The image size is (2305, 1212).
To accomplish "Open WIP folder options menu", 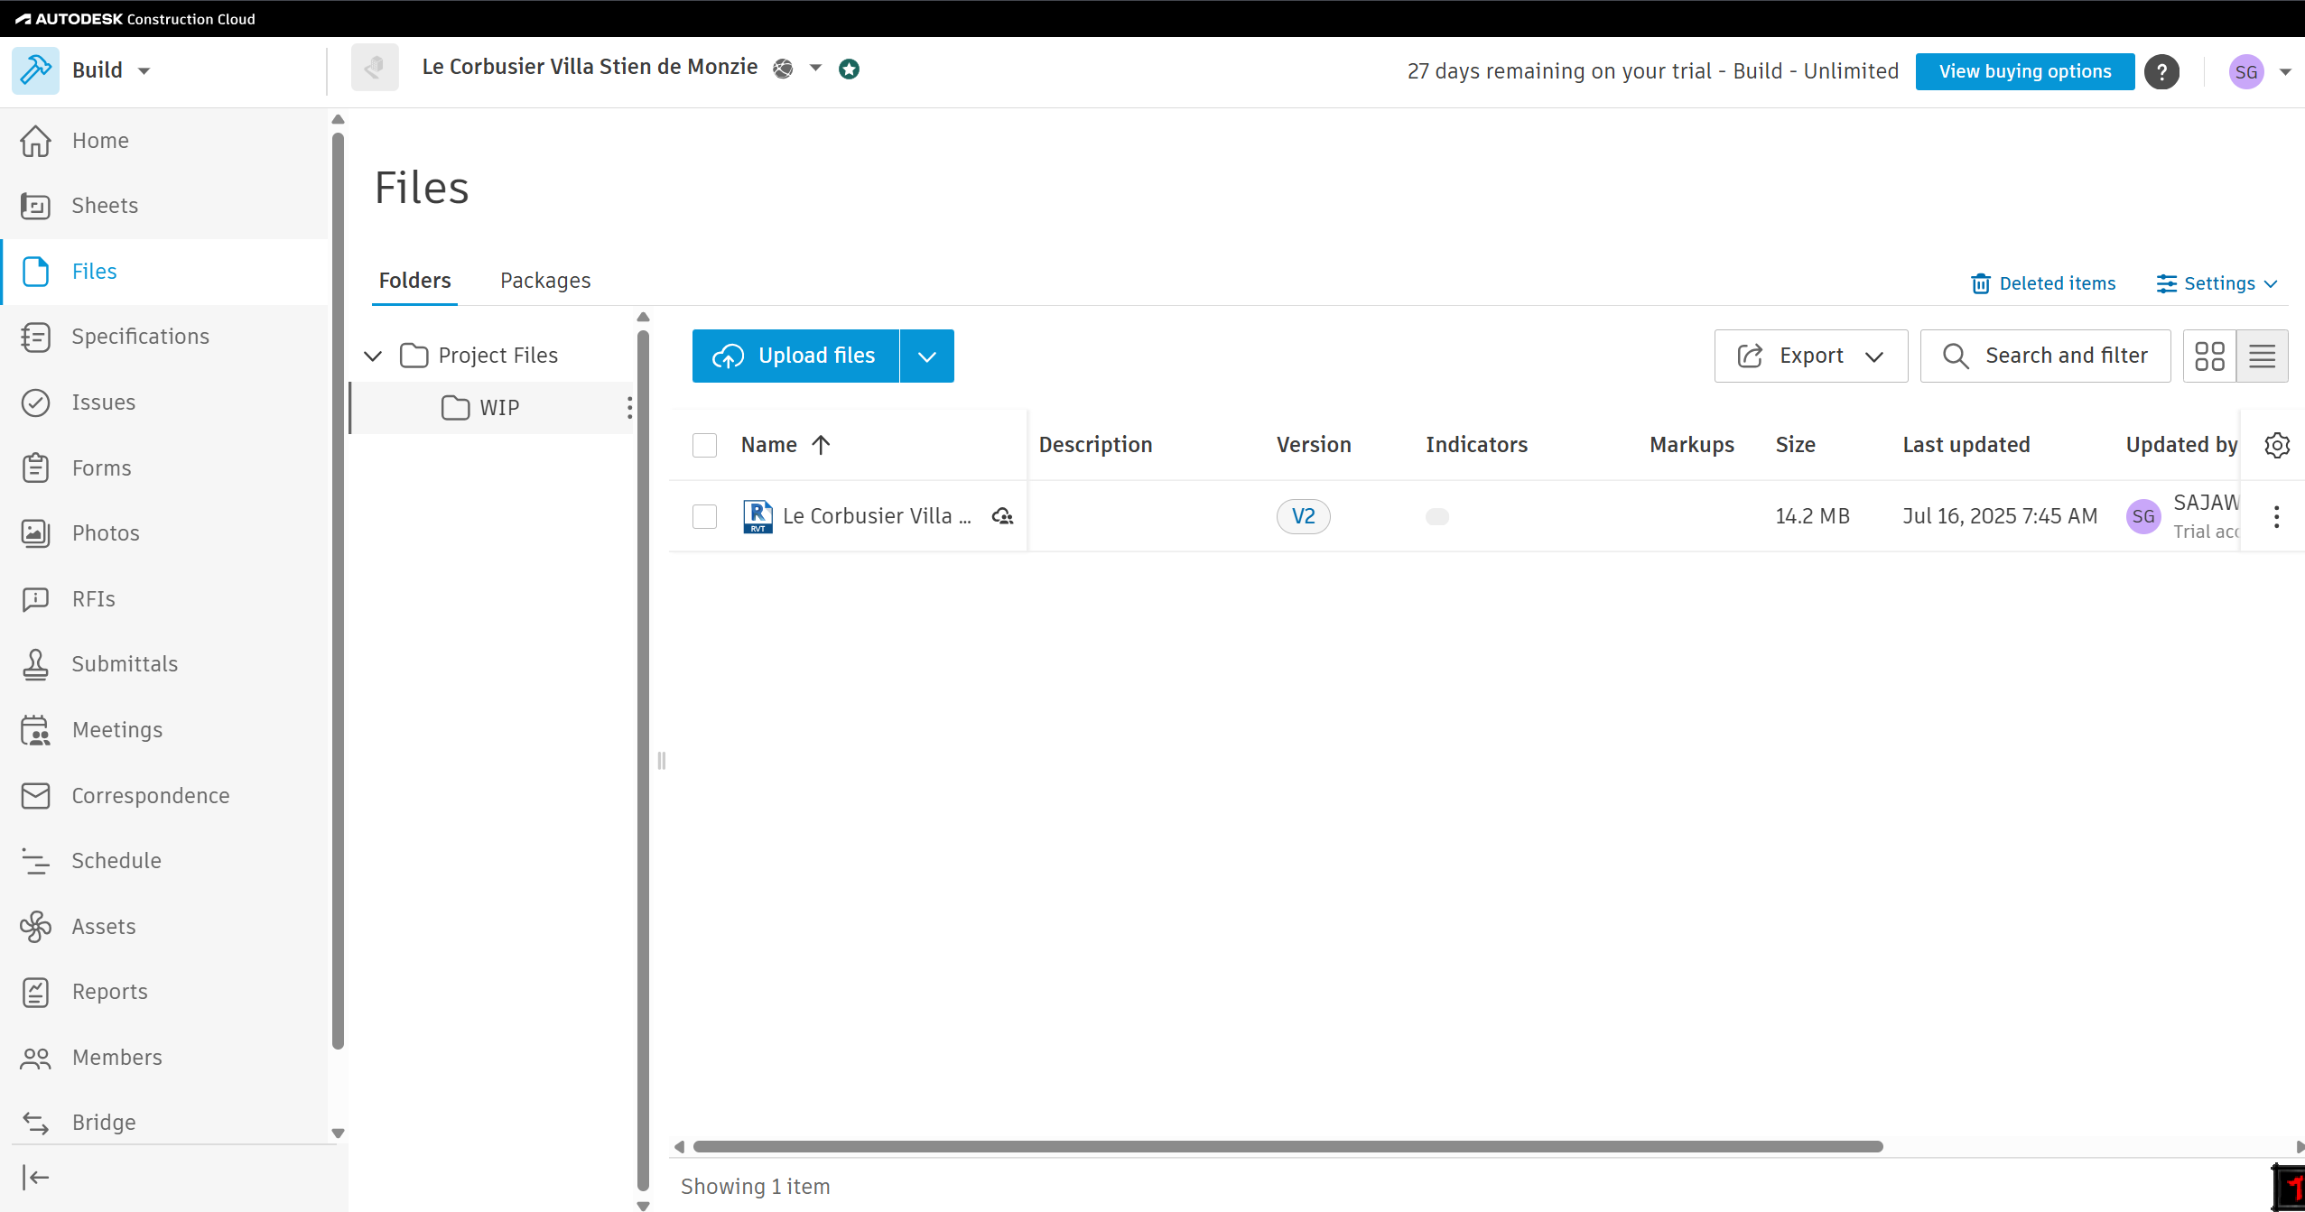I will click(x=629, y=408).
